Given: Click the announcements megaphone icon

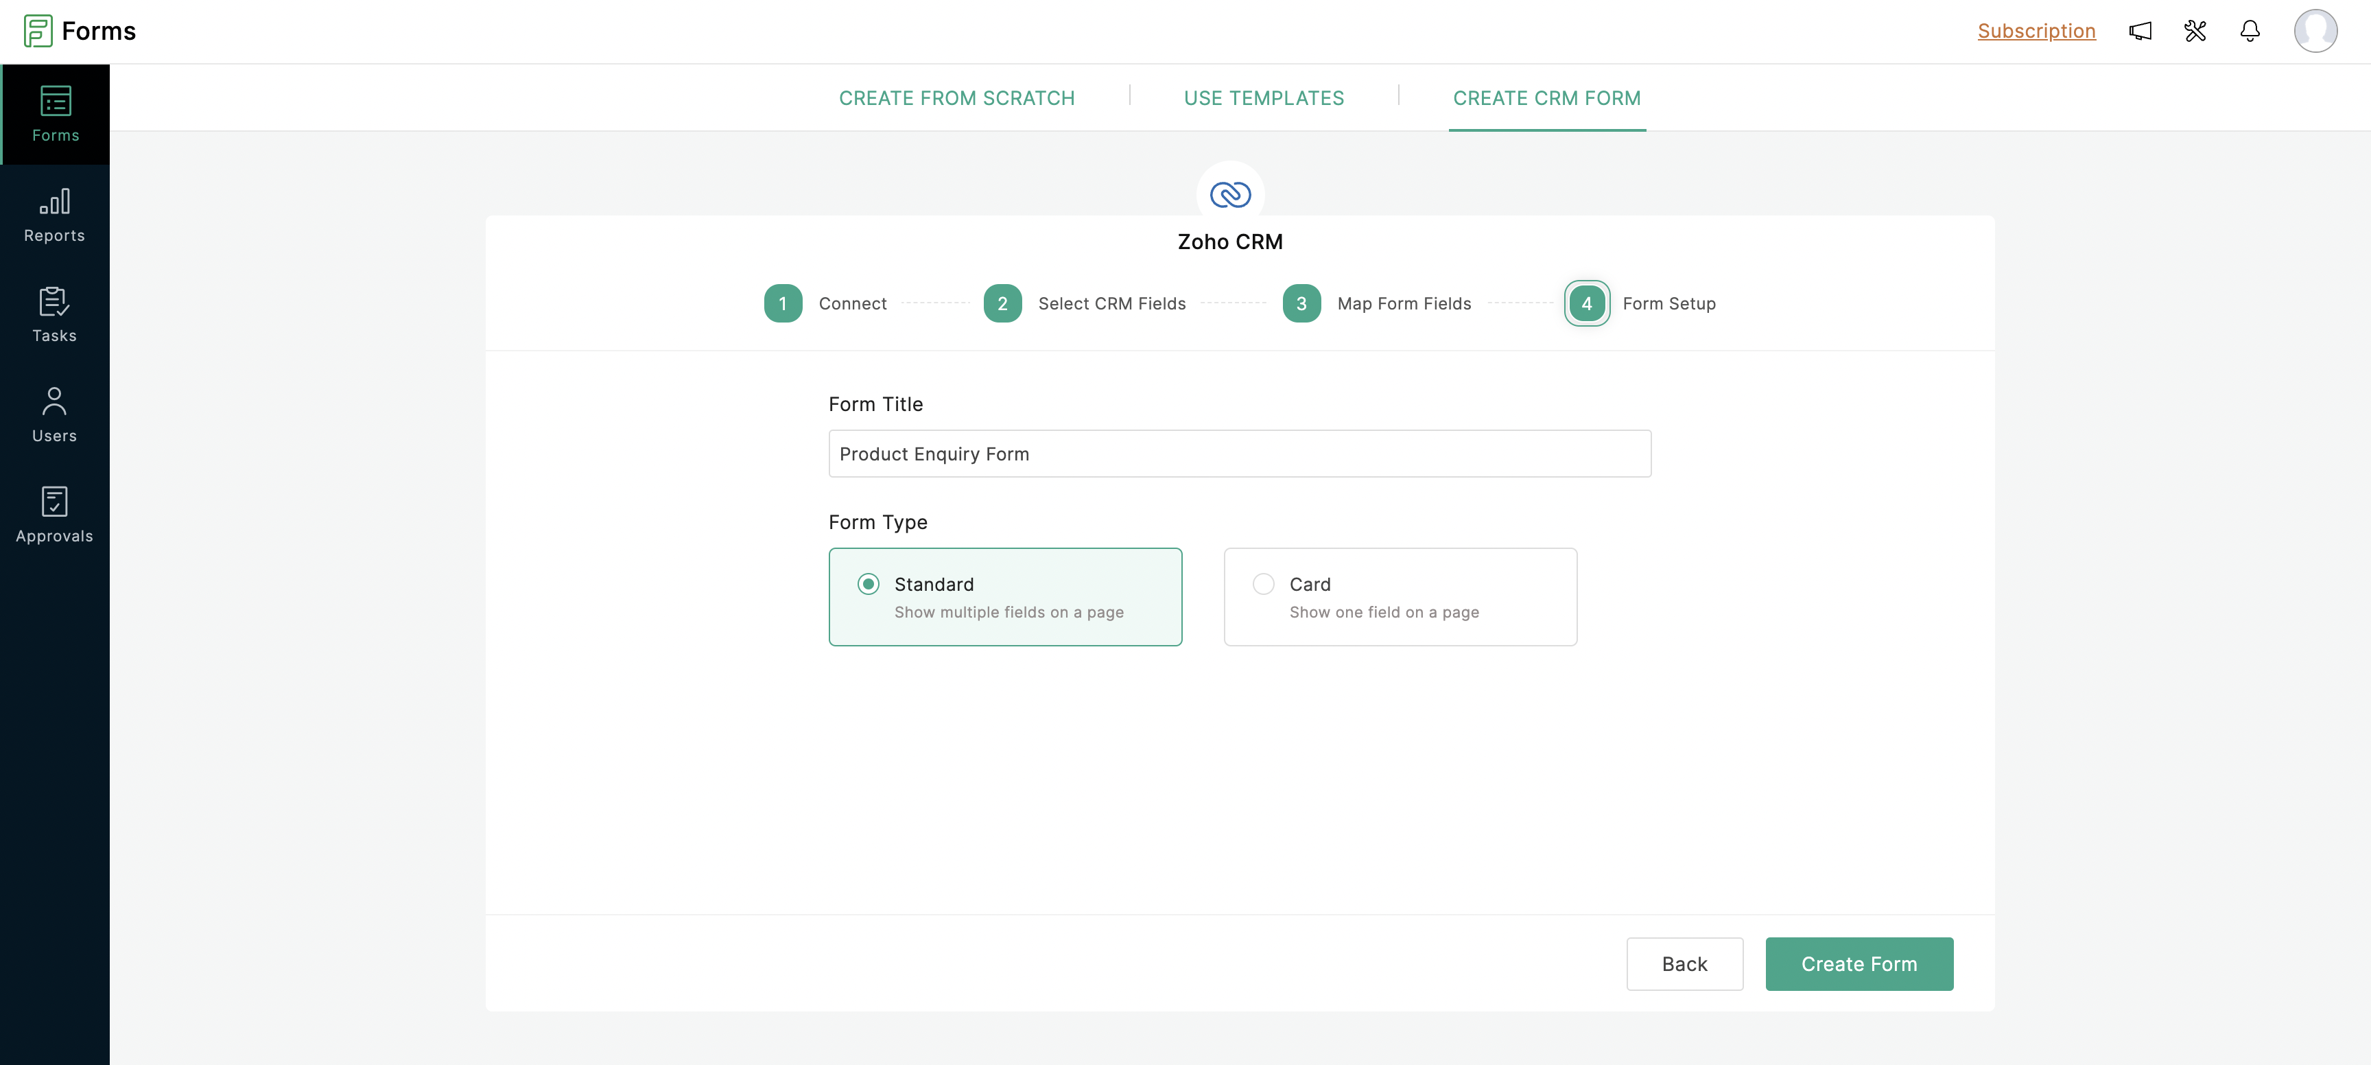Looking at the screenshot, I should point(2140,32).
